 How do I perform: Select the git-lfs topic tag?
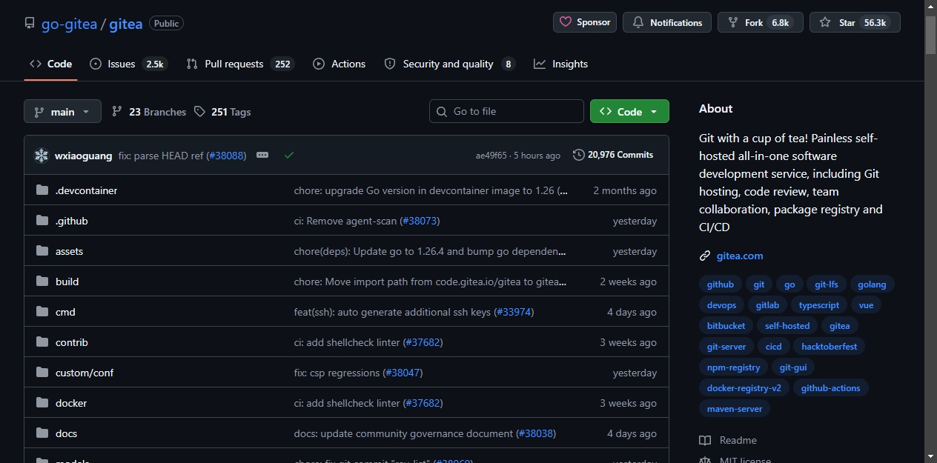827,284
